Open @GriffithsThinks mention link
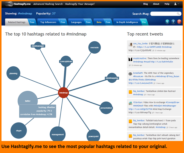 point(136,80)
